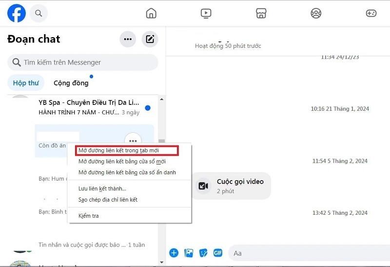
Task: Click the Facebook logo icon
Action: tap(17, 13)
